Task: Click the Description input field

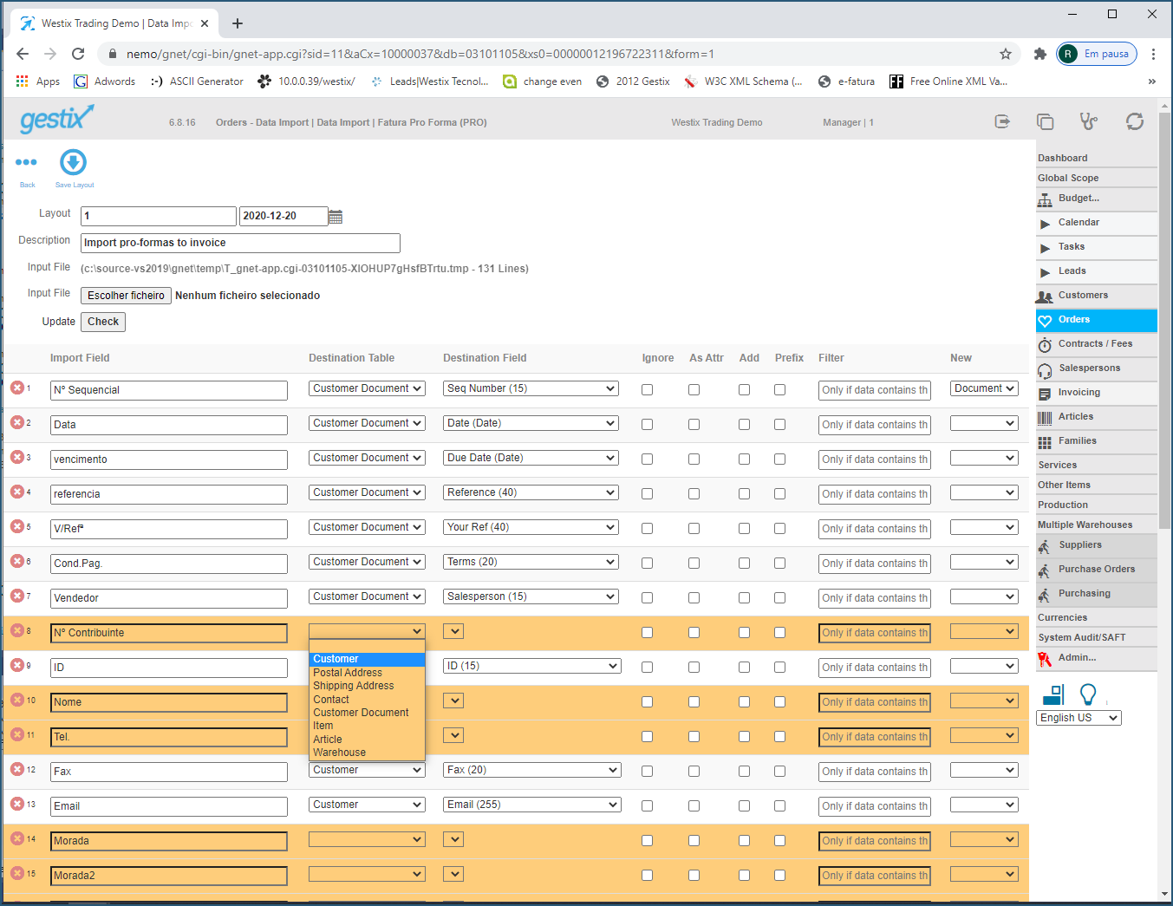Action: (240, 243)
